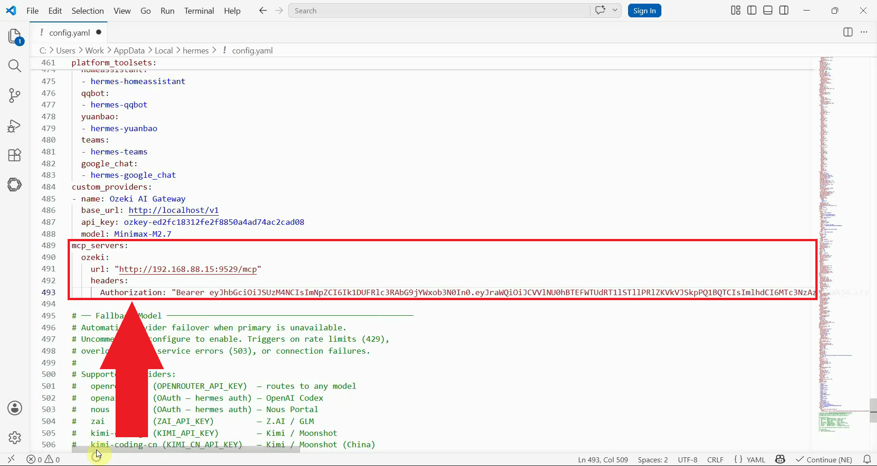Open the http://localhost/v1 link
877x466 pixels.
174,210
